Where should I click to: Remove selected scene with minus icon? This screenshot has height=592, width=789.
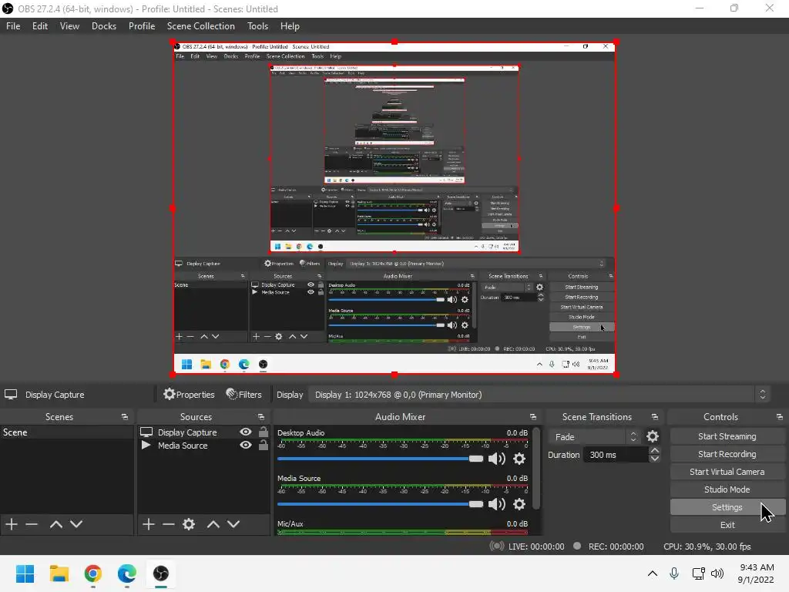coord(32,524)
